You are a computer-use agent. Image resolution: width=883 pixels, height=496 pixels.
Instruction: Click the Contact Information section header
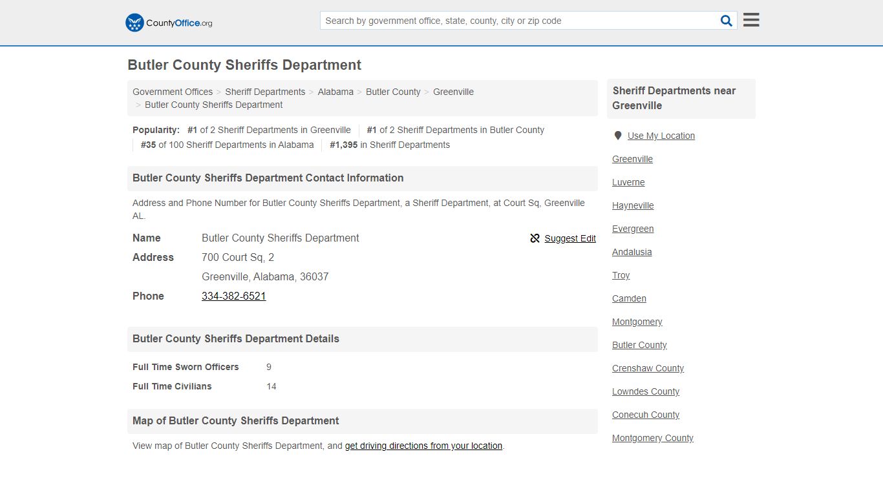tap(363, 178)
